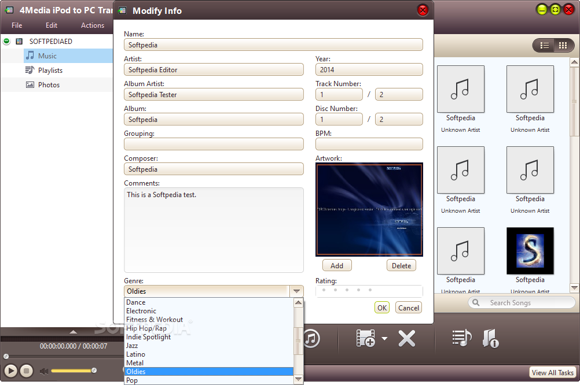The height and width of the screenshot is (385, 580).
Task: Open the add file dropdown arrow
Action: tap(384, 338)
